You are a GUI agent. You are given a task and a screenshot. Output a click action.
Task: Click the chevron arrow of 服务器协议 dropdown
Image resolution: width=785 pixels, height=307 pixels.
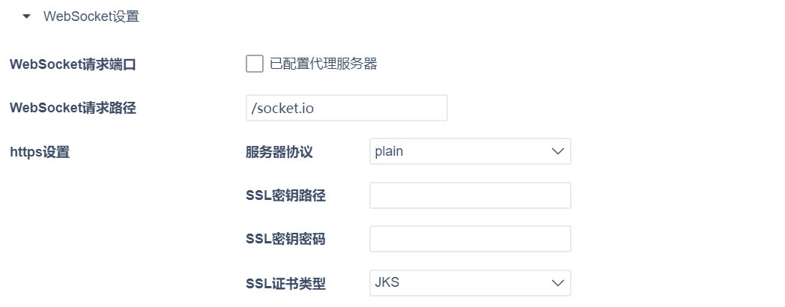[557, 151]
